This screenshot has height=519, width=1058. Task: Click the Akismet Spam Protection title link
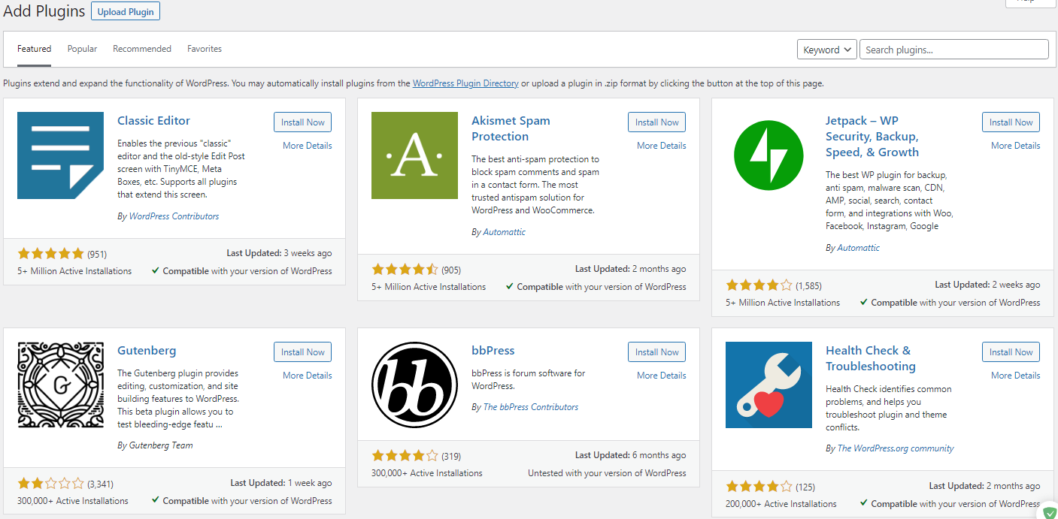coord(511,128)
